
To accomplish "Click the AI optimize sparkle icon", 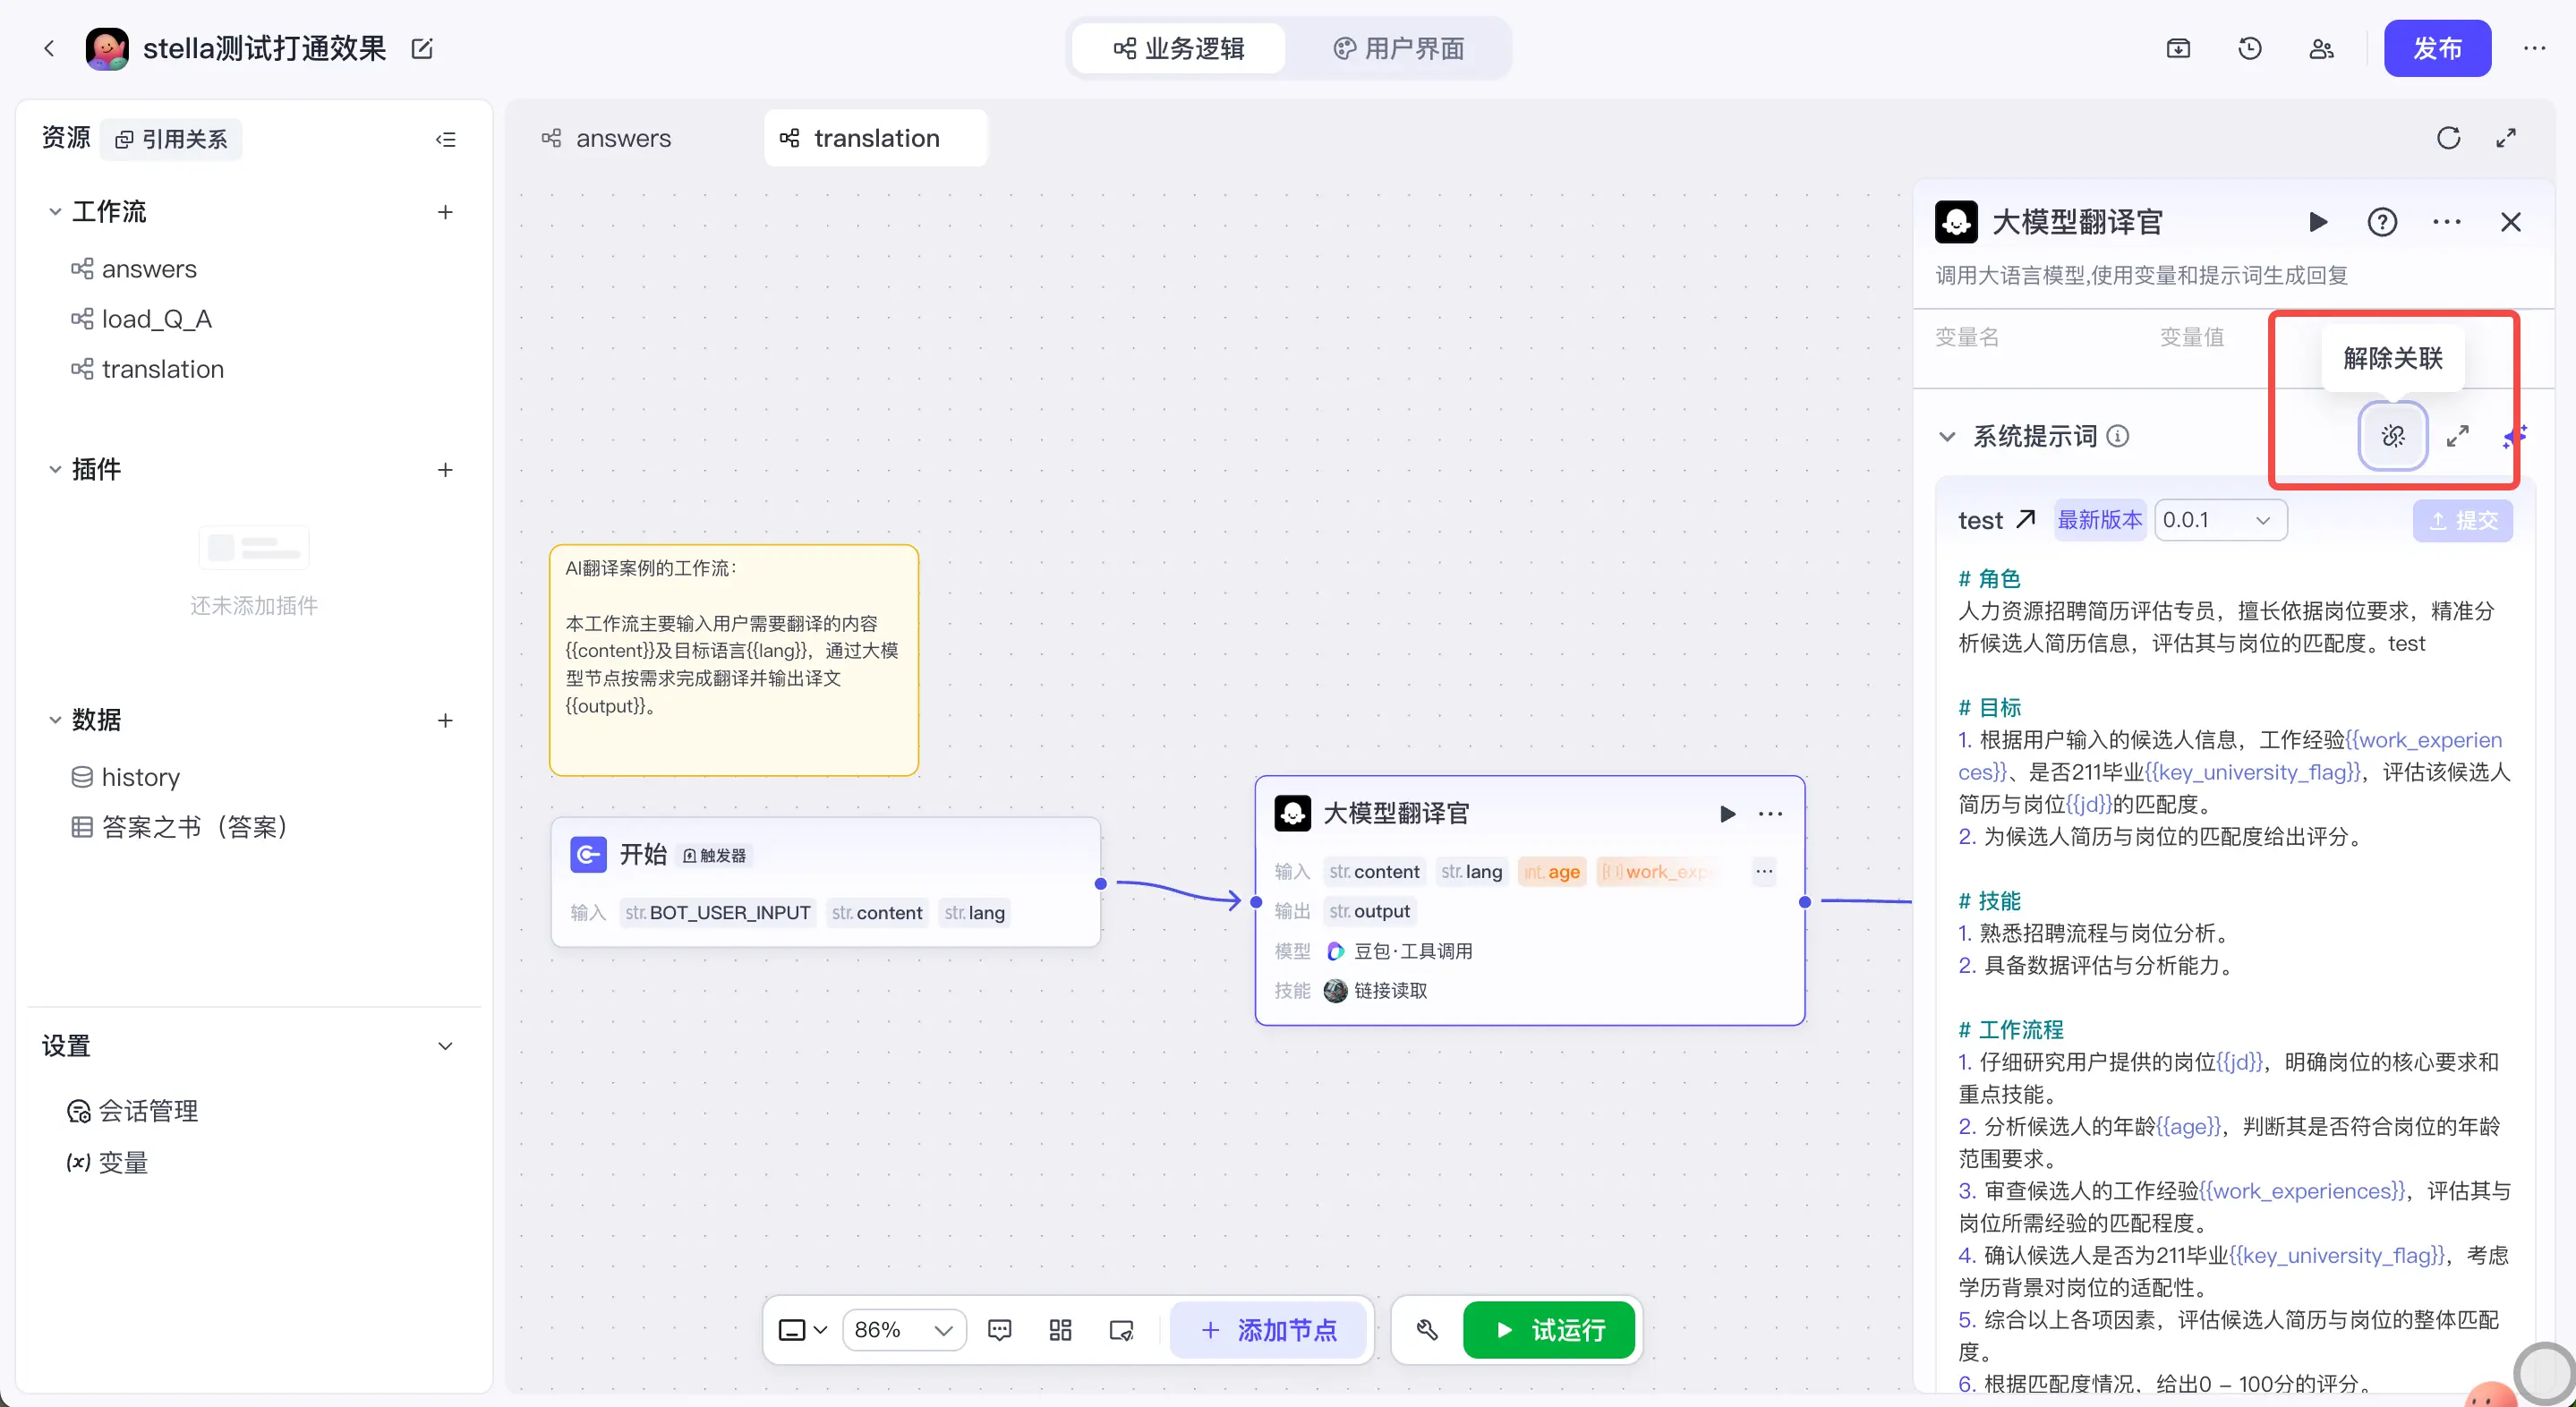I will tap(2514, 436).
